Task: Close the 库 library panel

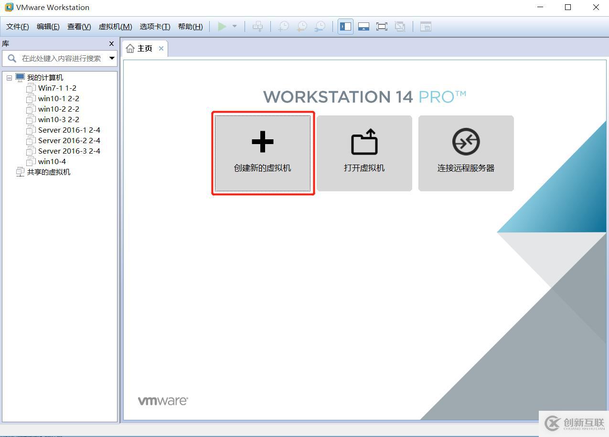Action: [x=111, y=43]
